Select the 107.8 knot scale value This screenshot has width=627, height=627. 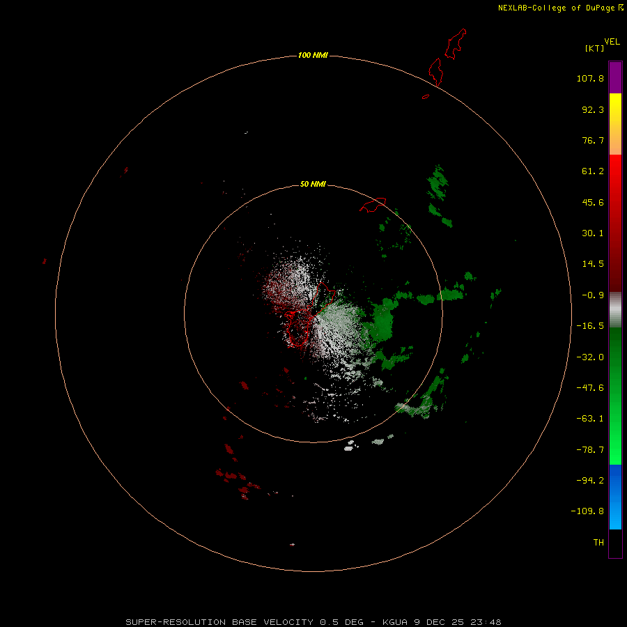coord(590,78)
